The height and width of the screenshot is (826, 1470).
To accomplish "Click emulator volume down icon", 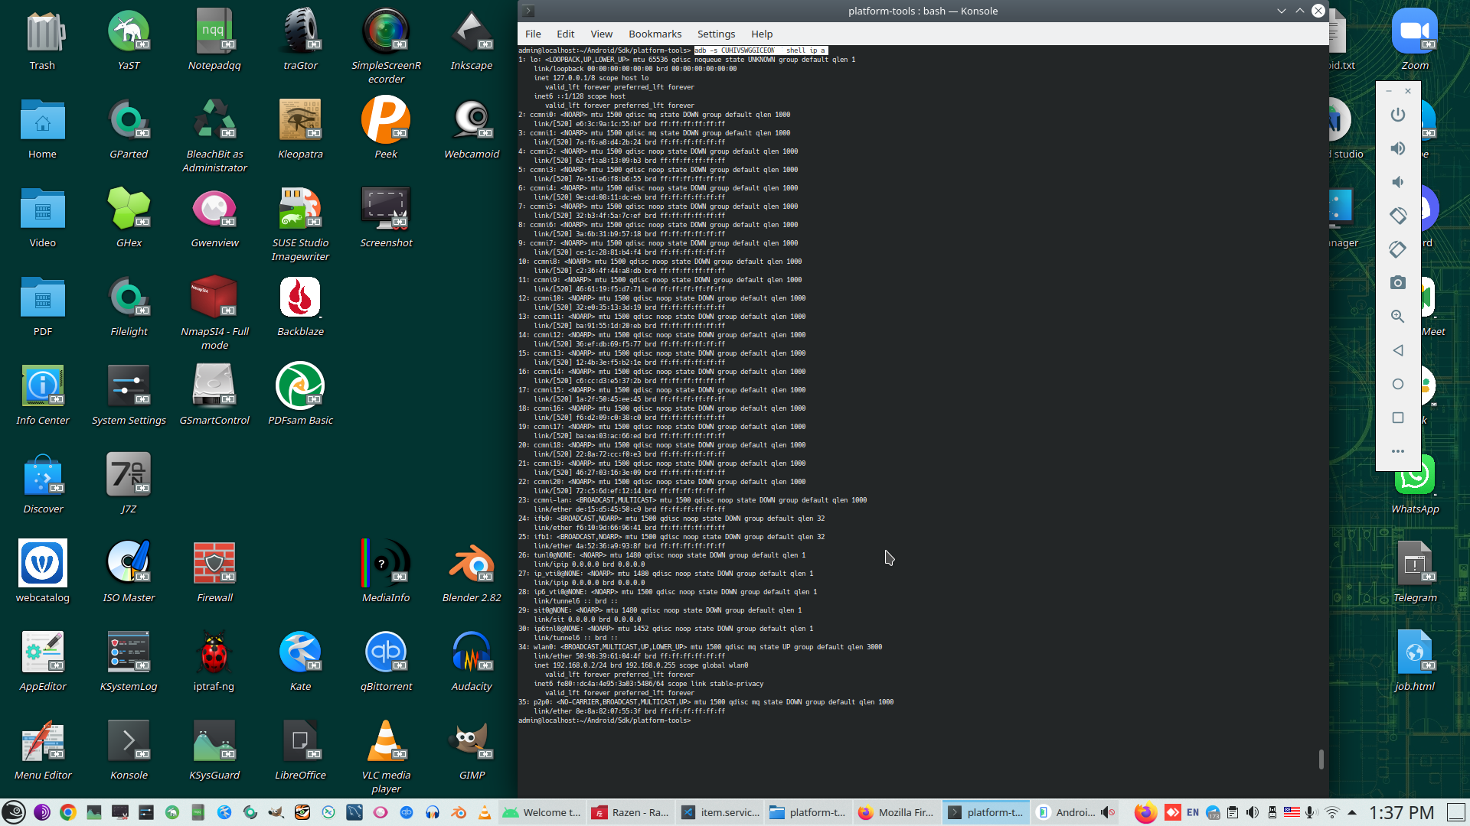I will (x=1397, y=182).
